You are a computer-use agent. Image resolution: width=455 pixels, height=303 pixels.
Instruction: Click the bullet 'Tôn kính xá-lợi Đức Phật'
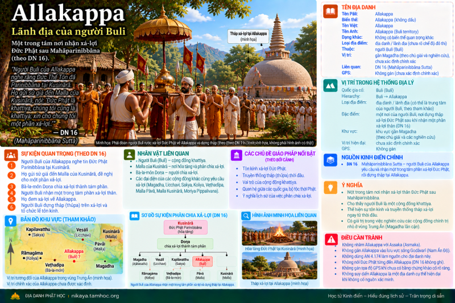pyautogui.click(x=264, y=168)
